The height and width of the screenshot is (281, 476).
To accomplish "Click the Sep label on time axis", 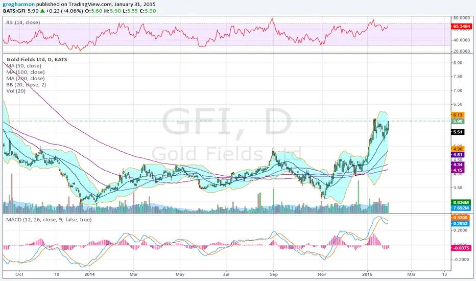I will (274, 274).
